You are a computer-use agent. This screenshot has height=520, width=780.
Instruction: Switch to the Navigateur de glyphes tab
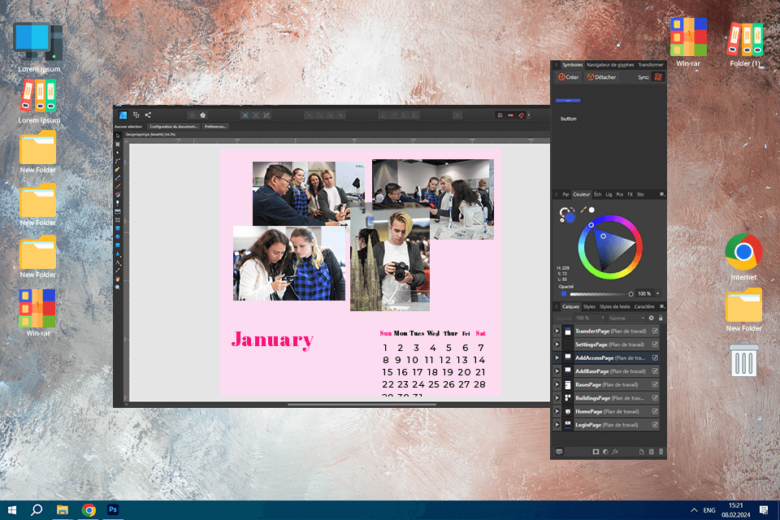pos(610,65)
